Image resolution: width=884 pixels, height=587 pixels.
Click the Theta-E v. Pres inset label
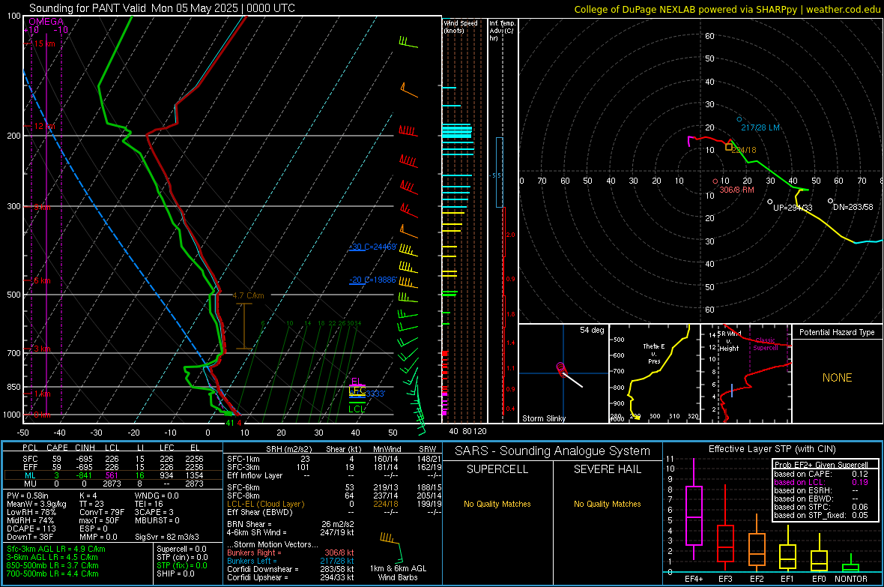(x=654, y=353)
